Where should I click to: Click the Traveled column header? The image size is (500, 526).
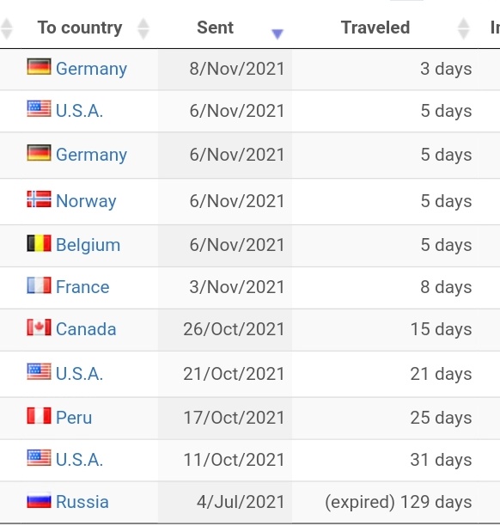375,28
